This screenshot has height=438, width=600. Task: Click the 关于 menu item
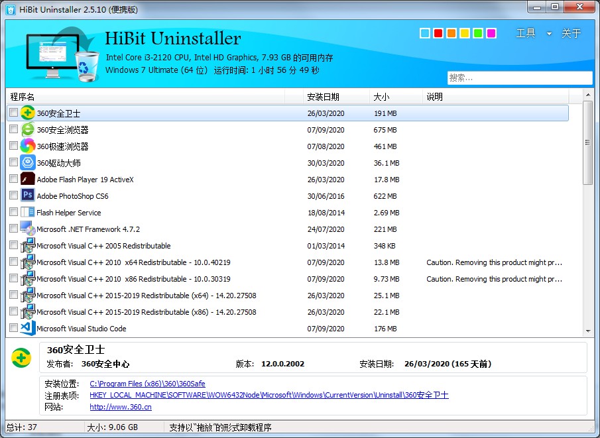[x=570, y=32]
